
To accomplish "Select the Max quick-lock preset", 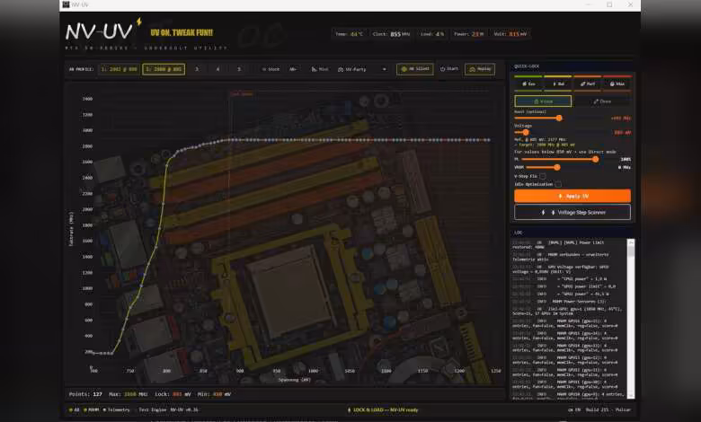I will pos(617,84).
